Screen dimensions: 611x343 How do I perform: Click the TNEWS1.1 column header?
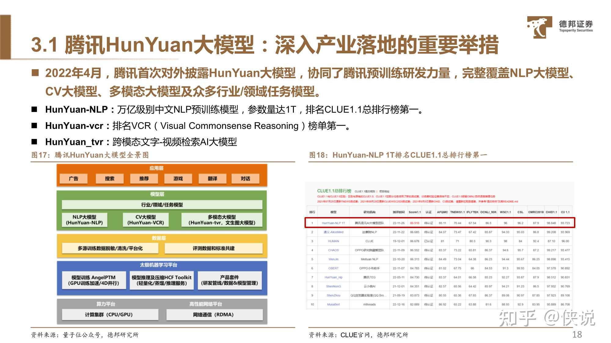(457, 212)
